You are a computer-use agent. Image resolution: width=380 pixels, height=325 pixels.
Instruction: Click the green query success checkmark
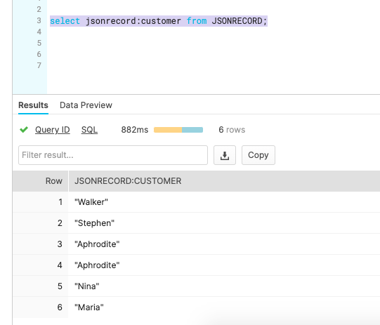pyautogui.click(x=24, y=130)
